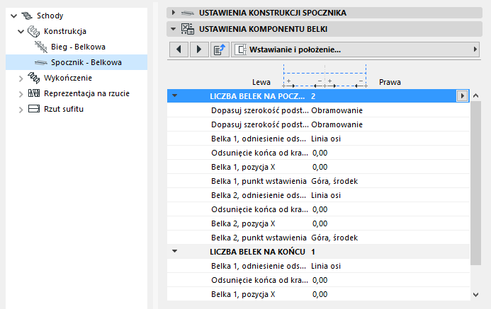Go to previous settings page arrow
This screenshot has height=309, width=491.
tap(179, 49)
